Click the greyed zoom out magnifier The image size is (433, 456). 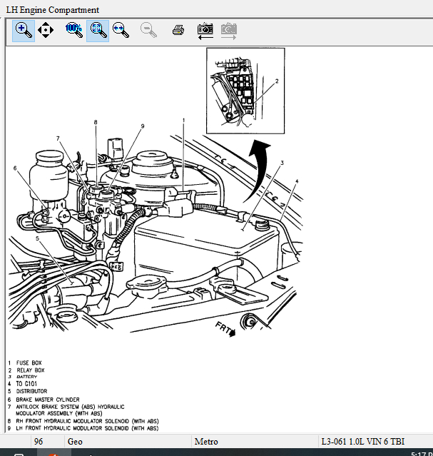(148, 30)
